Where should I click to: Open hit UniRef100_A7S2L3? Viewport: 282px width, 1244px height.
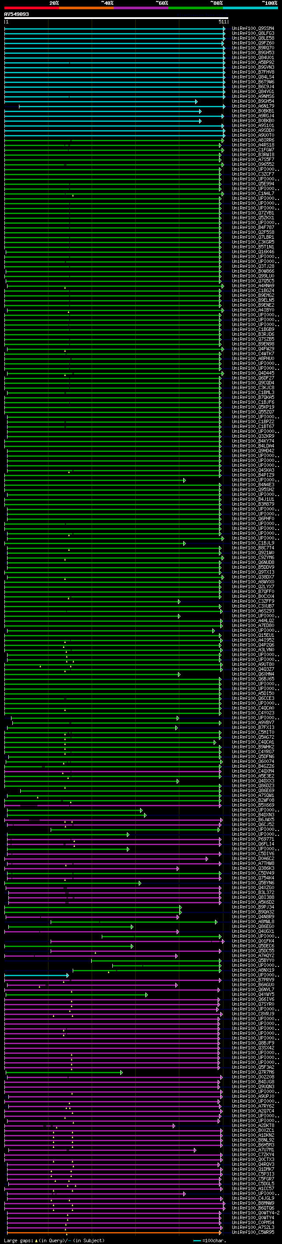pyautogui.click(x=252, y=1228)
